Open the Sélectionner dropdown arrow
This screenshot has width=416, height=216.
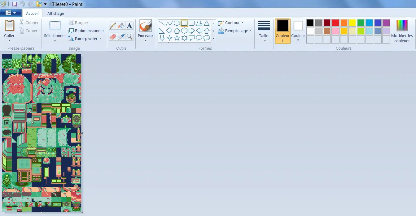pos(55,40)
